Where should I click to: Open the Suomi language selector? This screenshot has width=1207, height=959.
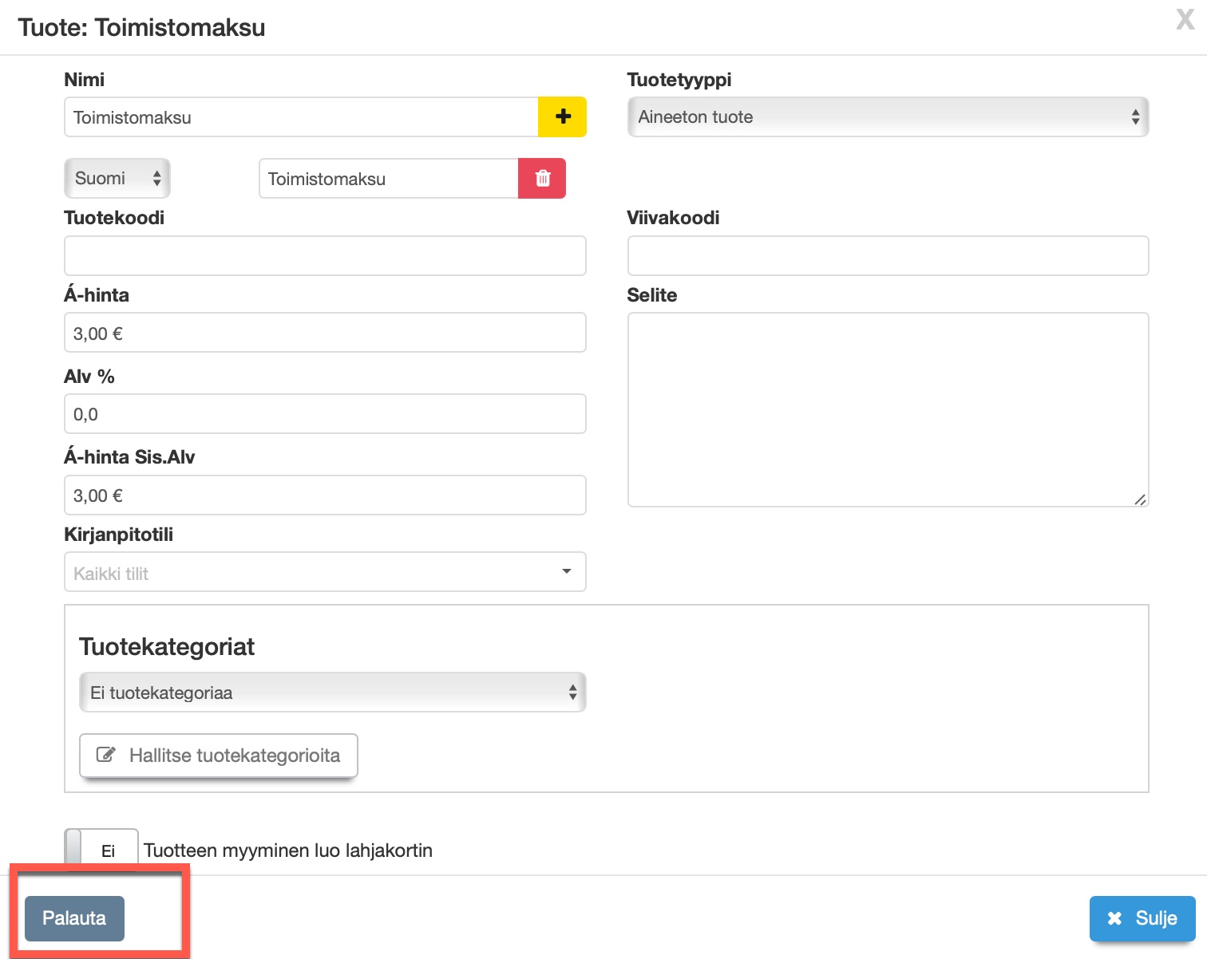[117, 178]
